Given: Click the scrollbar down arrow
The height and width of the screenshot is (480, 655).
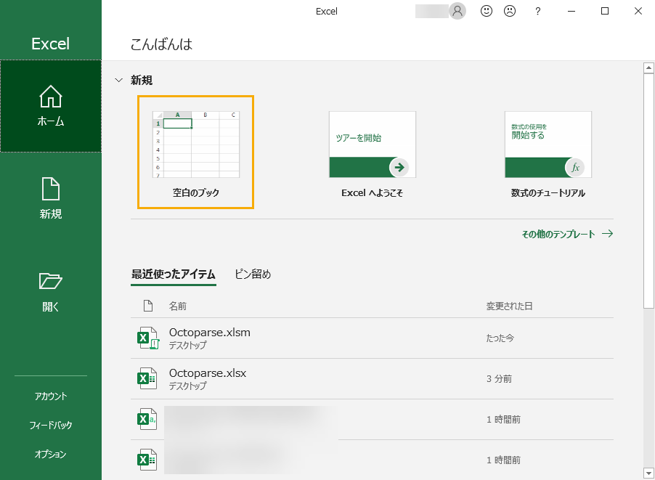Looking at the screenshot, I should 648,473.
